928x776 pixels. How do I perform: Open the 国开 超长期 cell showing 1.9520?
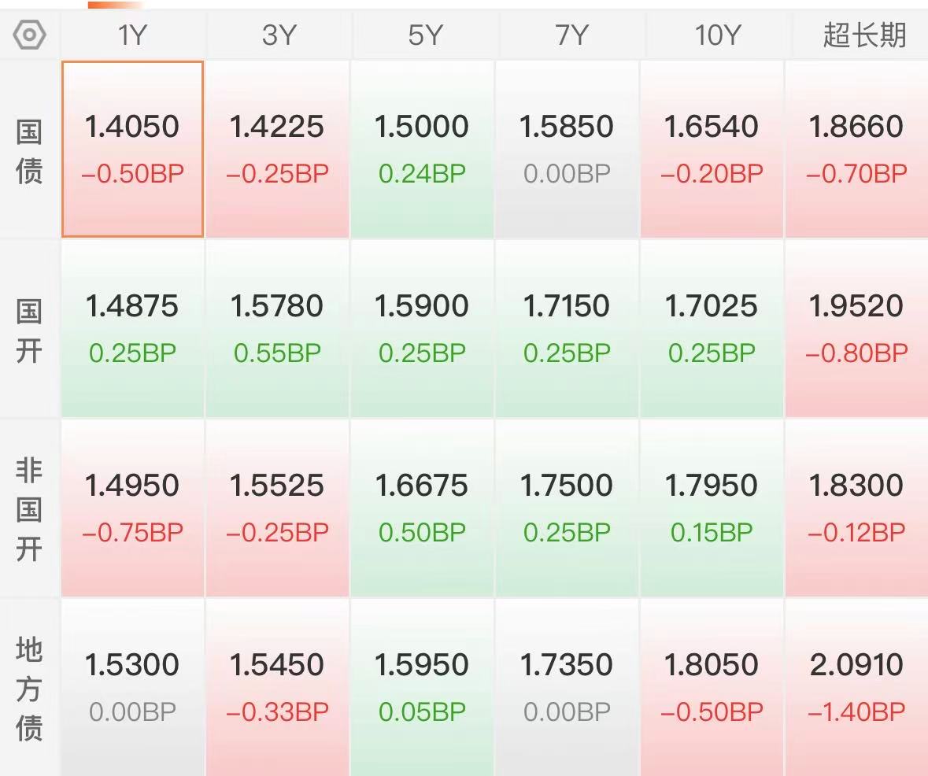tap(856, 328)
